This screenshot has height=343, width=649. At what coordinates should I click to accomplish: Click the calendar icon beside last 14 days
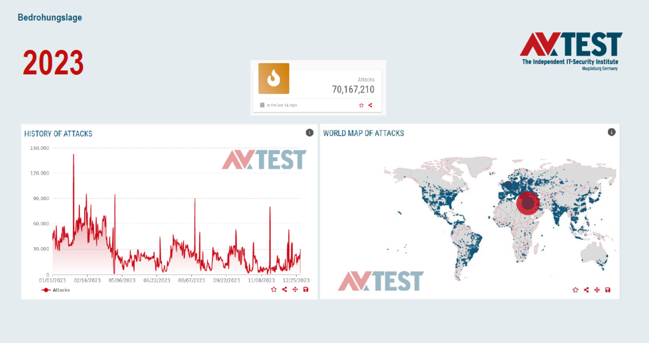262,105
